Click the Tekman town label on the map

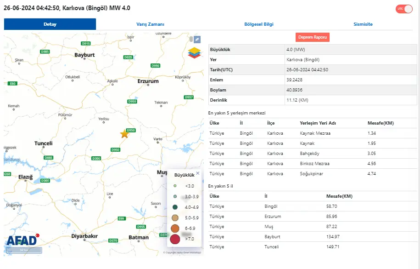pos(161,102)
